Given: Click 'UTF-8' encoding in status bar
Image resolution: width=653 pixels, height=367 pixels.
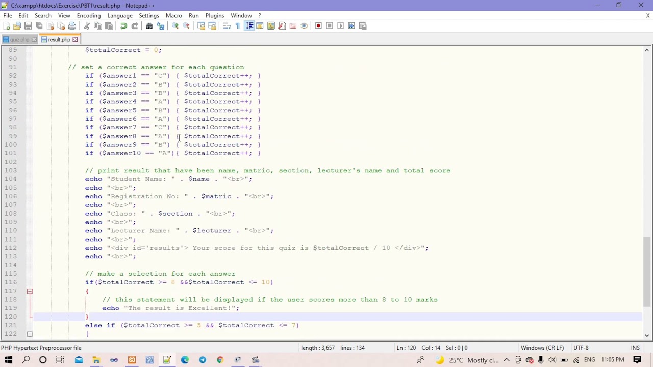Looking at the screenshot, I should (581, 348).
